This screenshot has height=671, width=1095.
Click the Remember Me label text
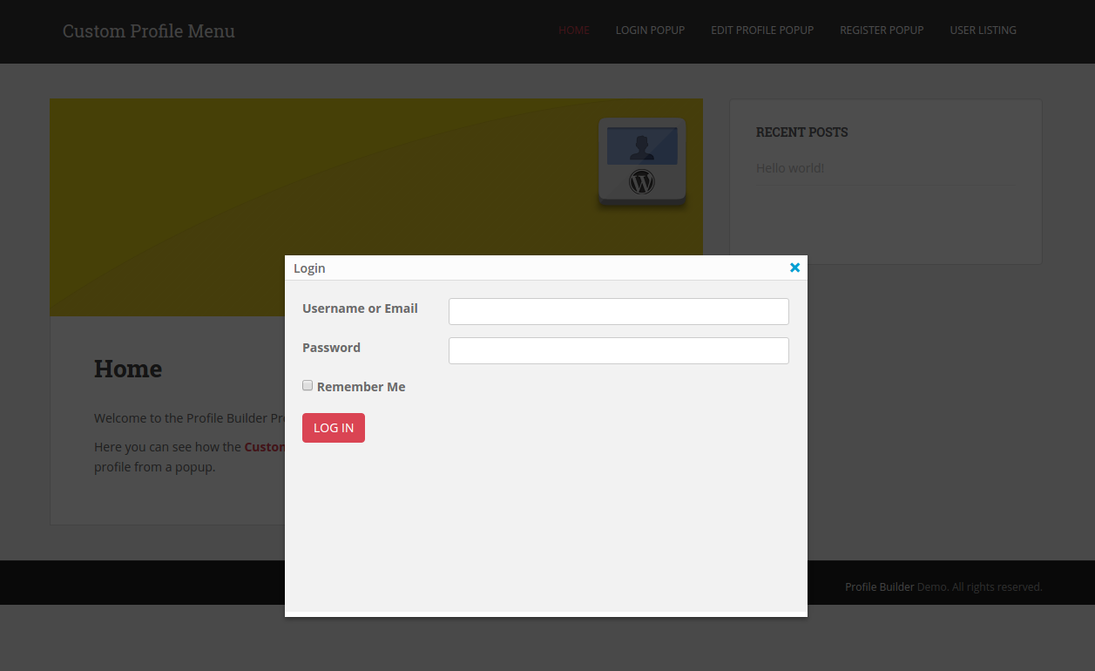[361, 387]
